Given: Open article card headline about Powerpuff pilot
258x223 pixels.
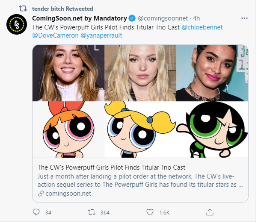Looking at the screenshot, I should tap(111, 167).
